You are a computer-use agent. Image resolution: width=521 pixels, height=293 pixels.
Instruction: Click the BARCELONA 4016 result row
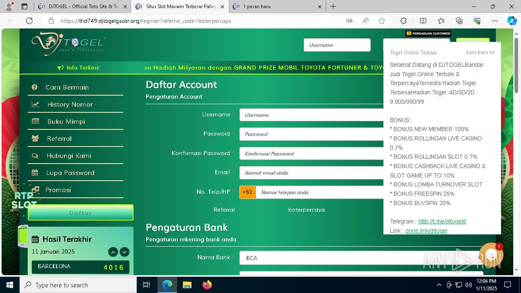[x=81, y=267]
